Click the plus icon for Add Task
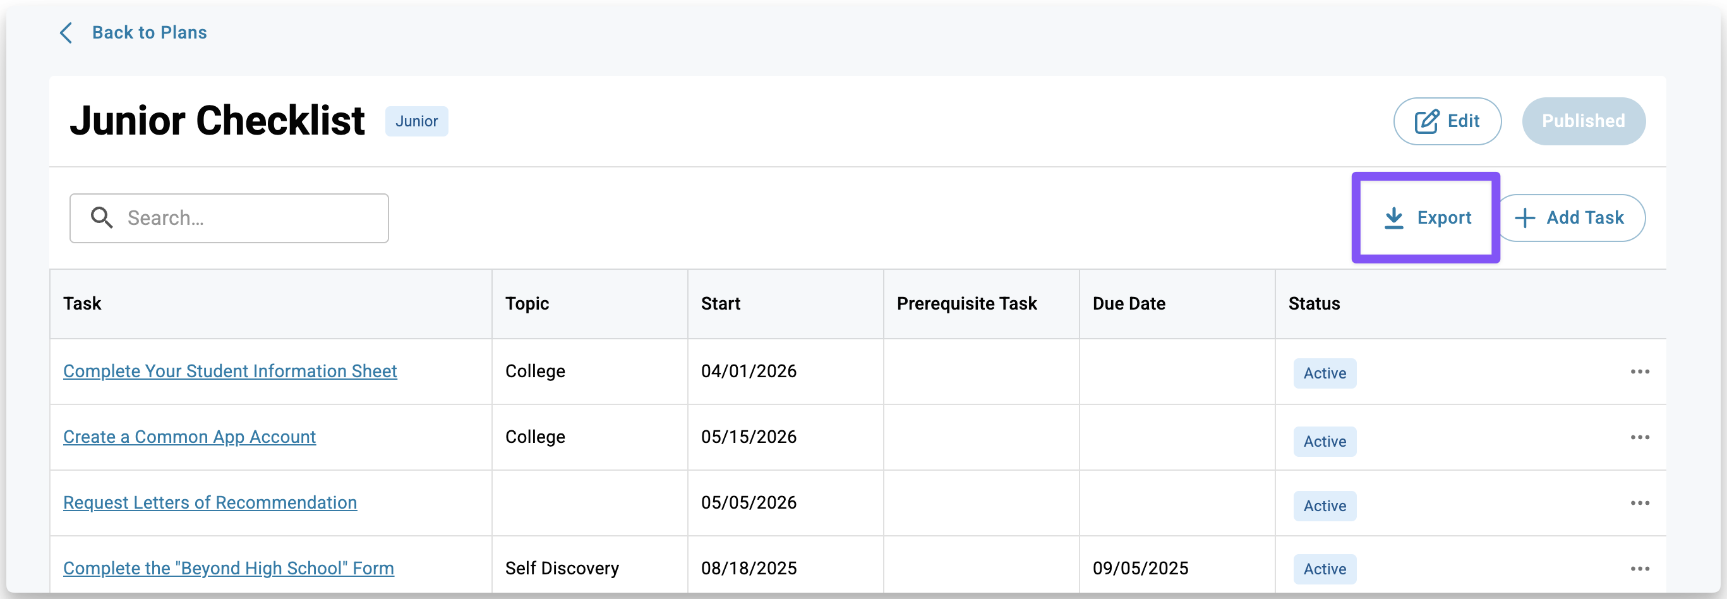The width and height of the screenshot is (1727, 599). click(1524, 218)
